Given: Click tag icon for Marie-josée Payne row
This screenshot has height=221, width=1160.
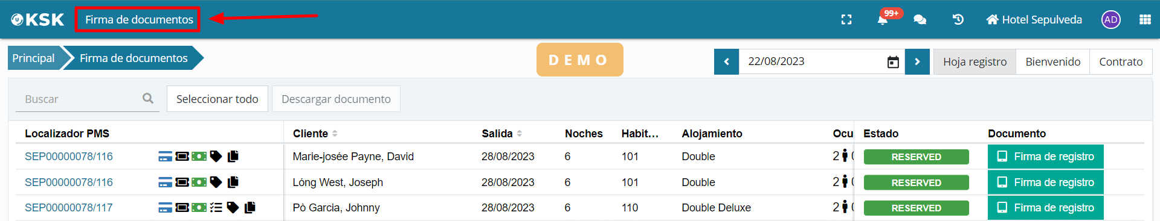Looking at the screenshot, I should click(216, 157).
